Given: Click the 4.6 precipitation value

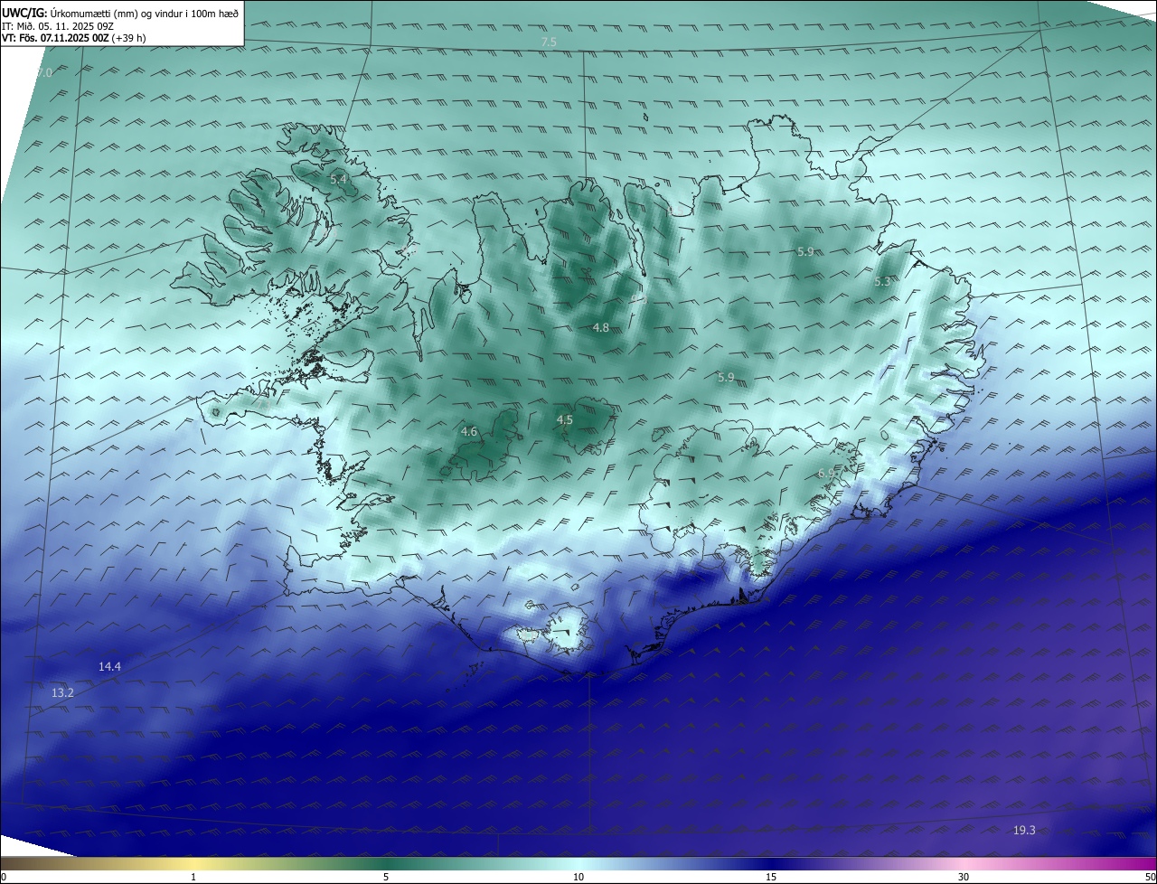Looking at the screenshot, I should point(469,432).
